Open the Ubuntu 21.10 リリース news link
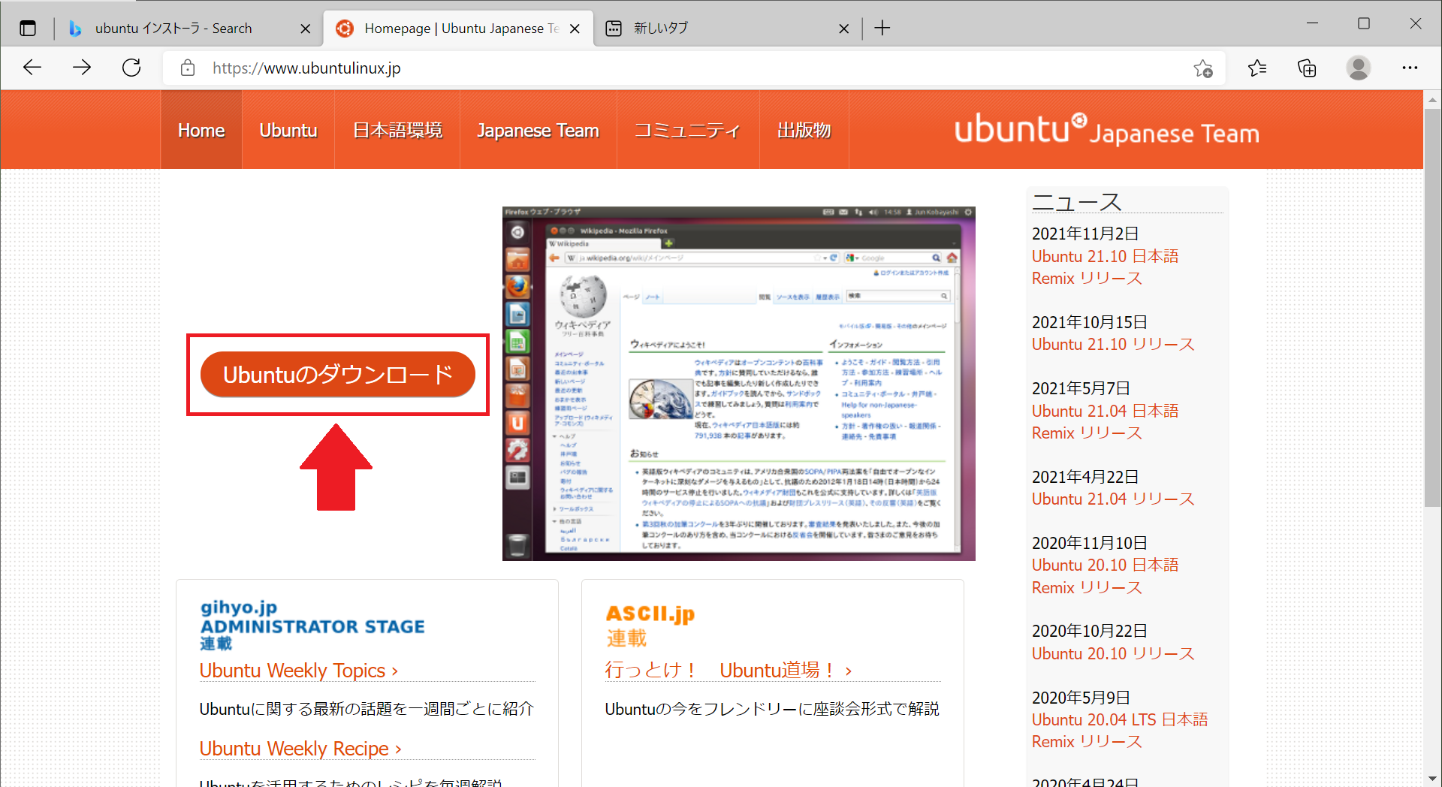This screenshot has height=787, width=1442. (x=1112, y=344)
